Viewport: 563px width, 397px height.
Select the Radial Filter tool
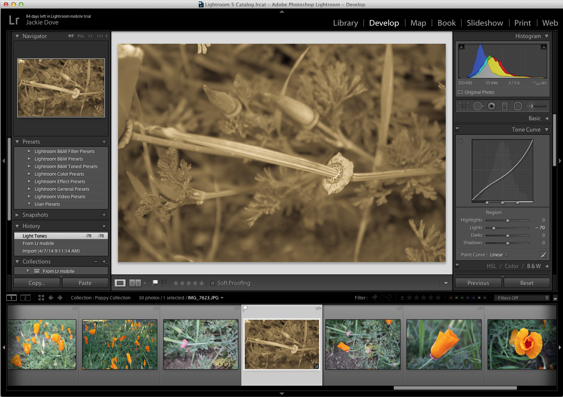518,106
